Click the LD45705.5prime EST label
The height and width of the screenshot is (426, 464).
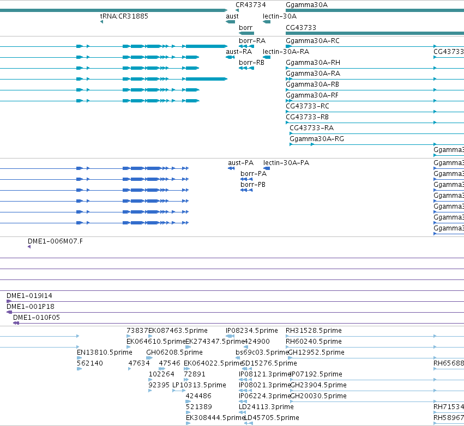pyautogui.click(x=272, y=418)
